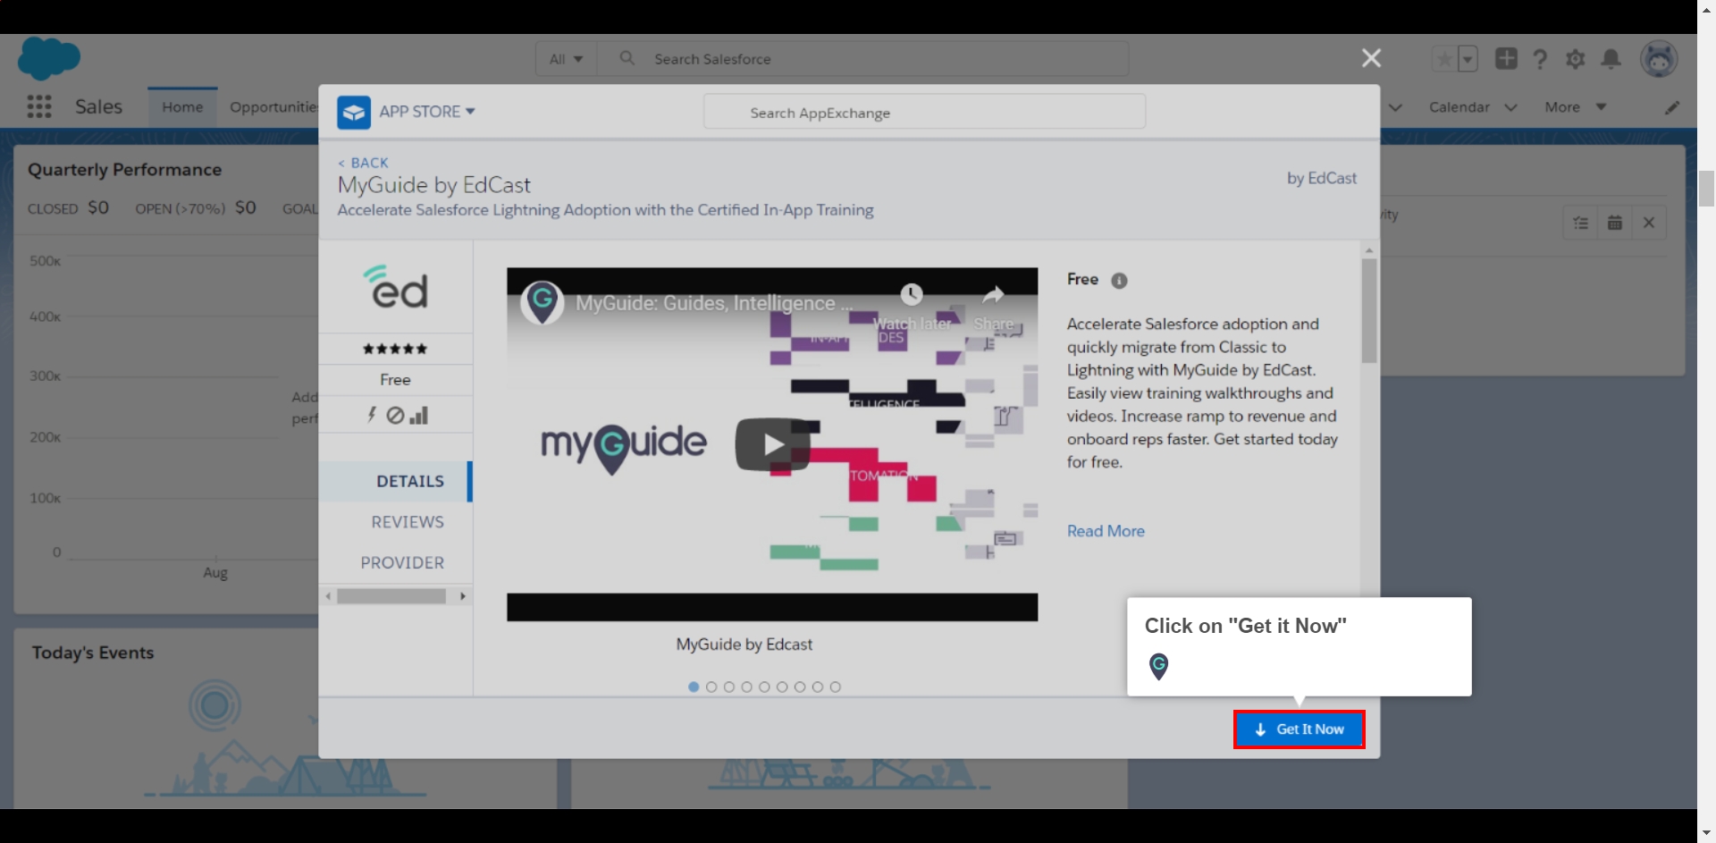Open the Read More link
The height and width of the screenshot is (843, 1716).
coord(1106,531)
